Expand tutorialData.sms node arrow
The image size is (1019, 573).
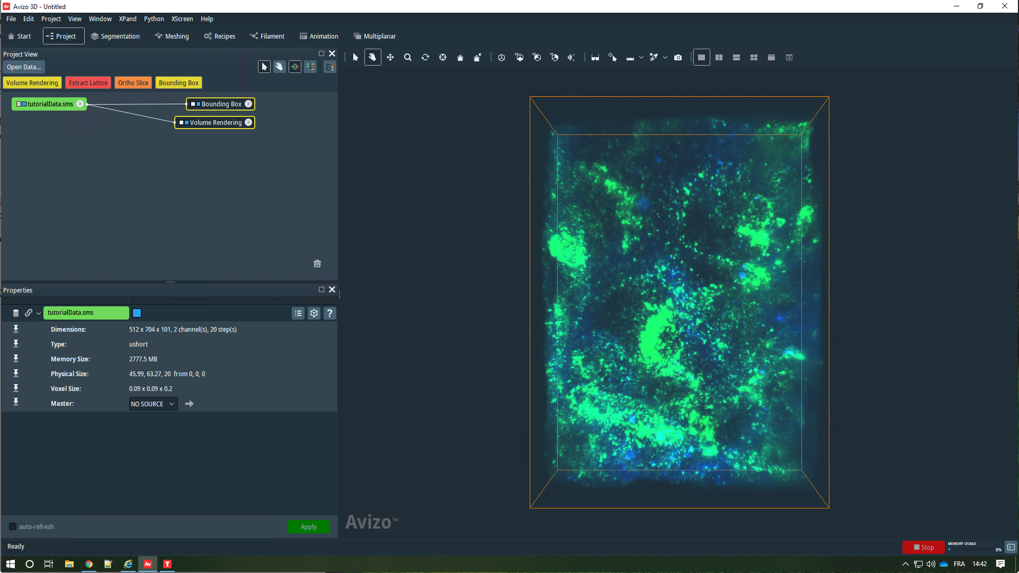pyautogui.click(x=80, y=104)
